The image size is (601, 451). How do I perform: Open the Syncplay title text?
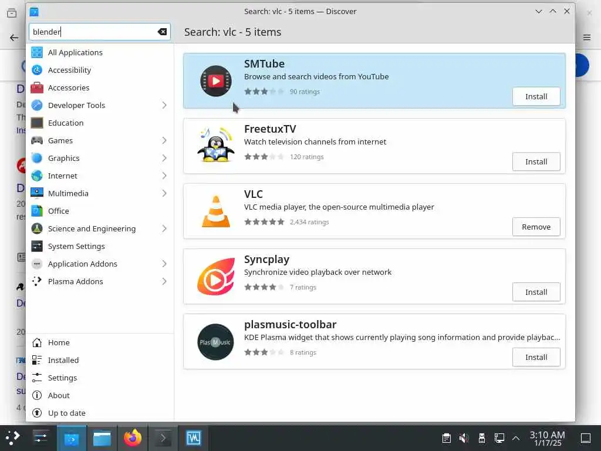[267, 260]
